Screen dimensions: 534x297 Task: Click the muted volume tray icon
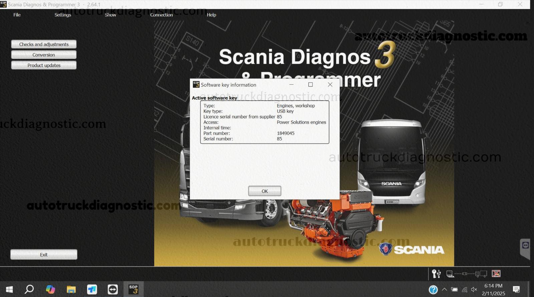point(474,289)
